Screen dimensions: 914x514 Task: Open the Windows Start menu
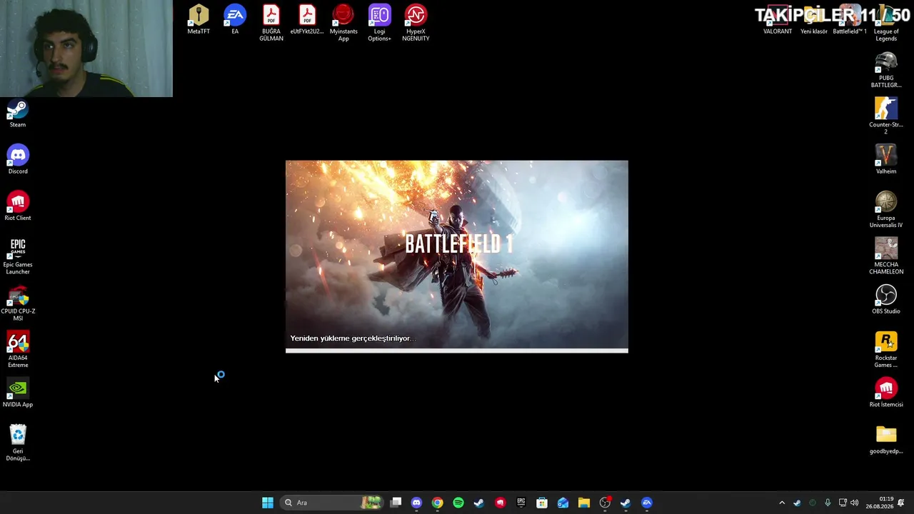[x=268, y=503]
